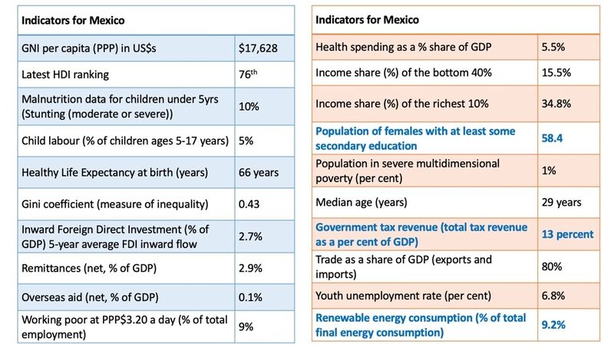This screenshot has width=614, height=348.
Task: Click the Overseas aid row label
Action: [x=90, y=297]
